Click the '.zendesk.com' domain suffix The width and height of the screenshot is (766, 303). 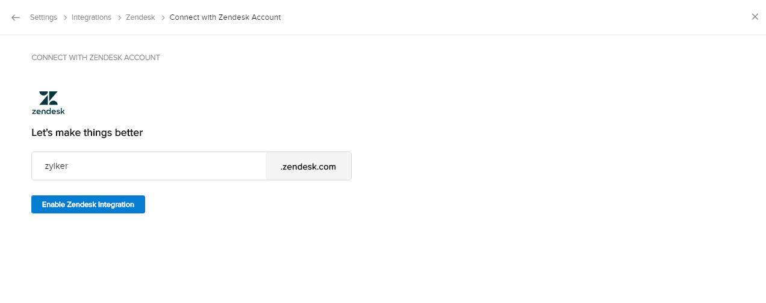(308, 167)
